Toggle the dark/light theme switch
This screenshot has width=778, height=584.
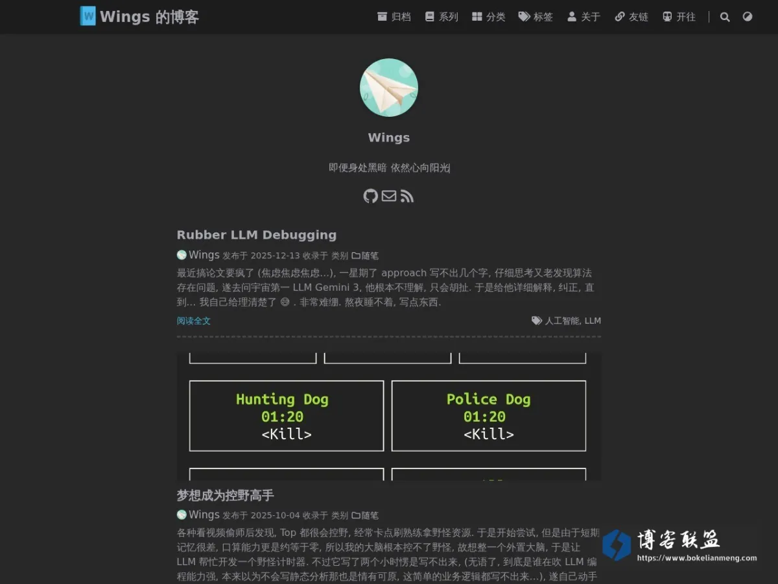[748, 17]
